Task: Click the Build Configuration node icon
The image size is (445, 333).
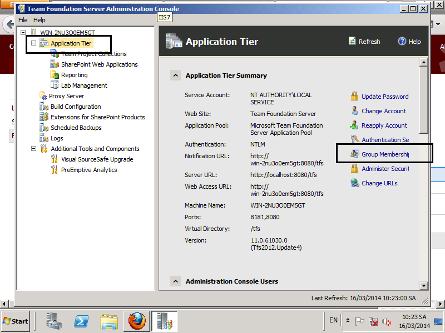Action: pyautogui.click(x=44, y=107)
